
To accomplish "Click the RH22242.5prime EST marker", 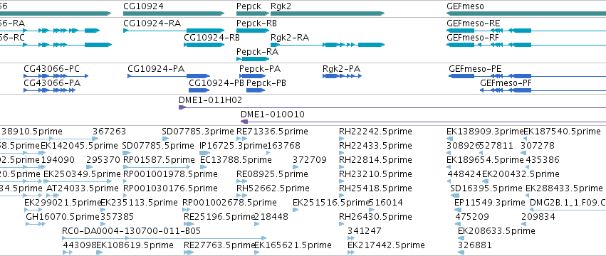I will coord(341,139).
